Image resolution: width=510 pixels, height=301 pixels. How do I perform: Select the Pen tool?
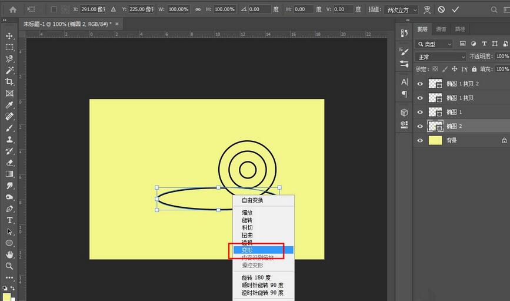pyautogui.click(x=9, y=209)
